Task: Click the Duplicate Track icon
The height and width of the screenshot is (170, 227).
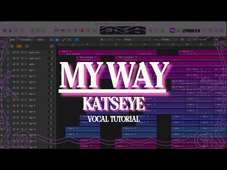Action: pos(12,46)
